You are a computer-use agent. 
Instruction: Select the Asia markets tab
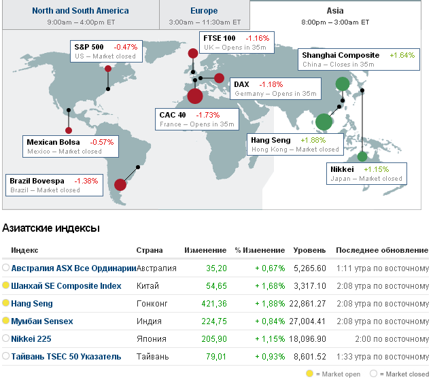tap(335, 15)
